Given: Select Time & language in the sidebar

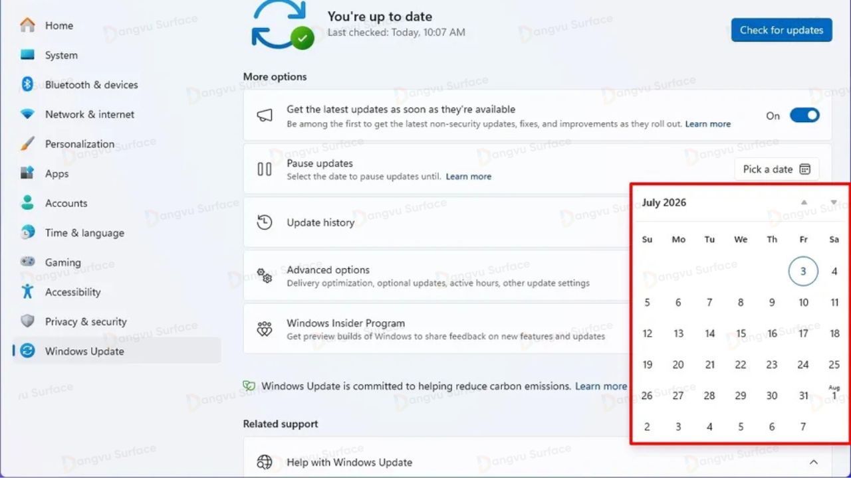Looking at the screenshot, I should 84,233.
